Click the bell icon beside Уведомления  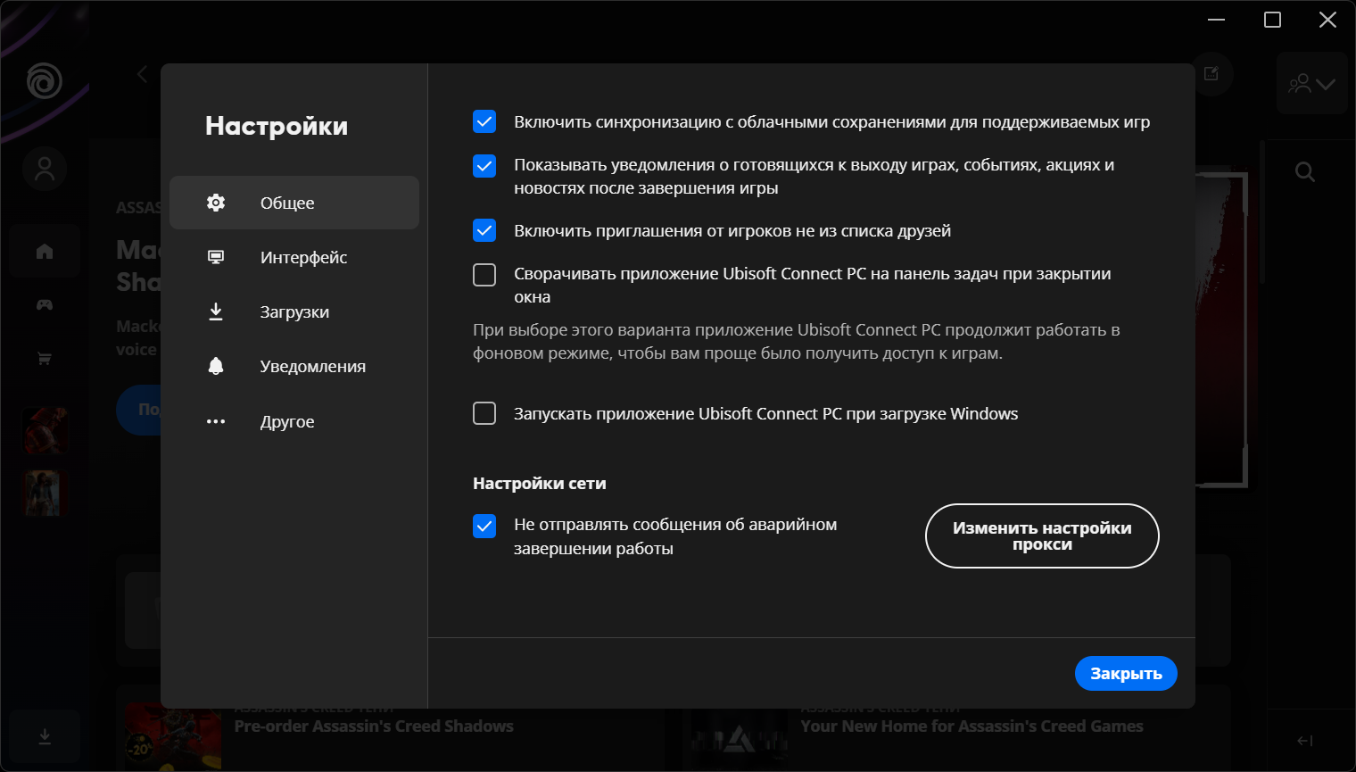click(216, 366)
